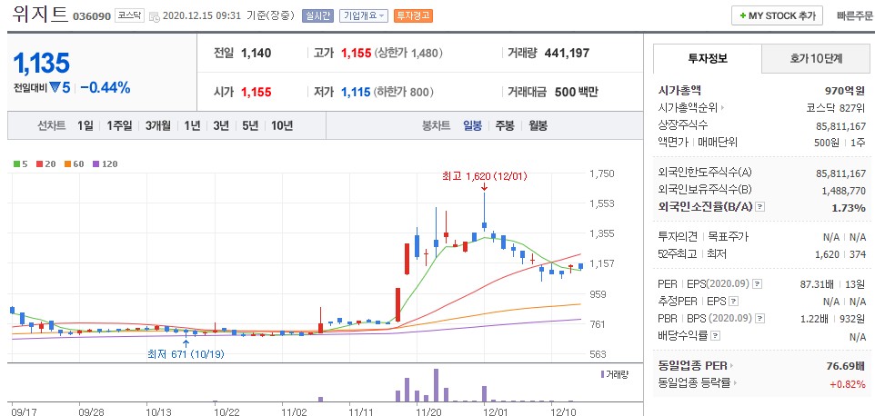
Task: Click current price 1,135
Action: (41, 63)
